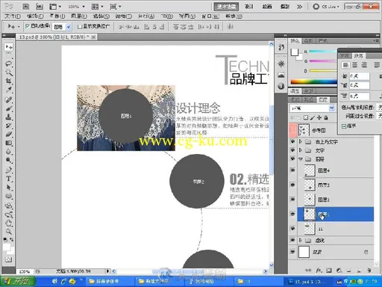This screenshot has height=287, width=382.
Task: Select the Zoom tool in toolbox
Action: pos(9,232)
